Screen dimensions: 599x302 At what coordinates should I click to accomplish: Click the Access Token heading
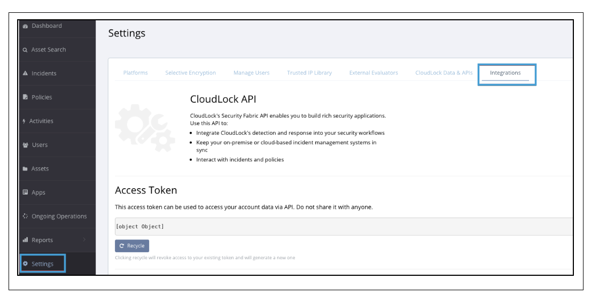click(146, 190)
